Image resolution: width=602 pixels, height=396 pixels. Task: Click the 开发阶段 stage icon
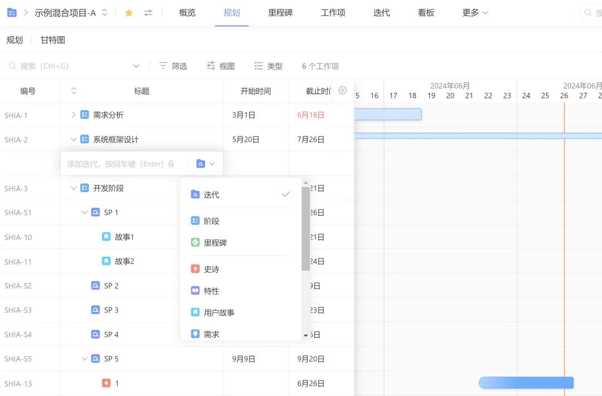point(85,188)
